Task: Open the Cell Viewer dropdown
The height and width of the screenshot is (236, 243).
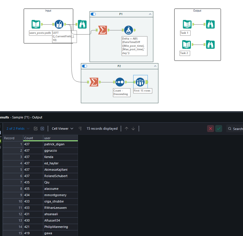Action: point(63,129)
